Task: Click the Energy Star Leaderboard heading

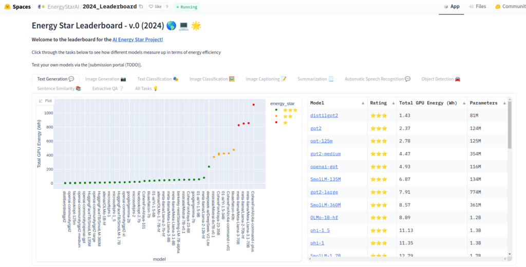Action: 116,26
